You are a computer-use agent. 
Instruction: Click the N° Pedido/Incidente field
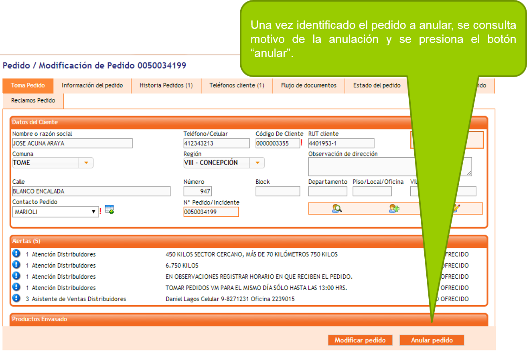(x=211, y=212)
